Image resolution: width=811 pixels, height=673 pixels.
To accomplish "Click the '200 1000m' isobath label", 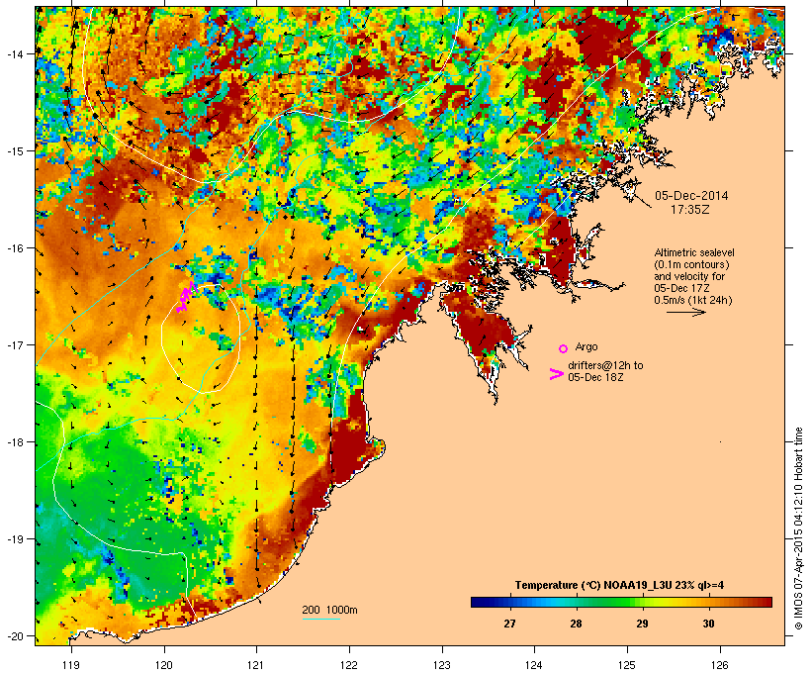I will point(329,610).
